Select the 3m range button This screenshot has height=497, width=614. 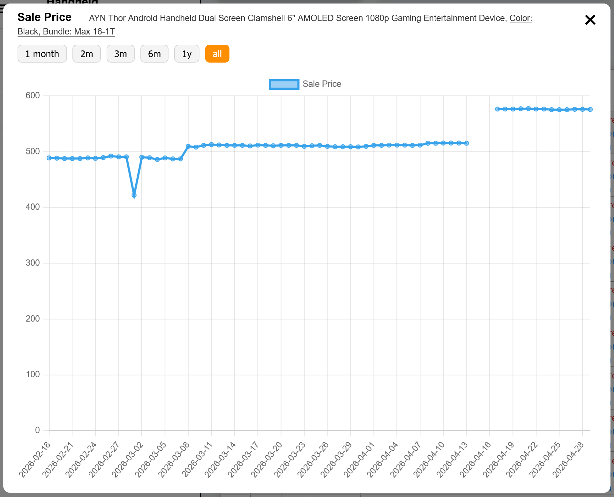120,54
